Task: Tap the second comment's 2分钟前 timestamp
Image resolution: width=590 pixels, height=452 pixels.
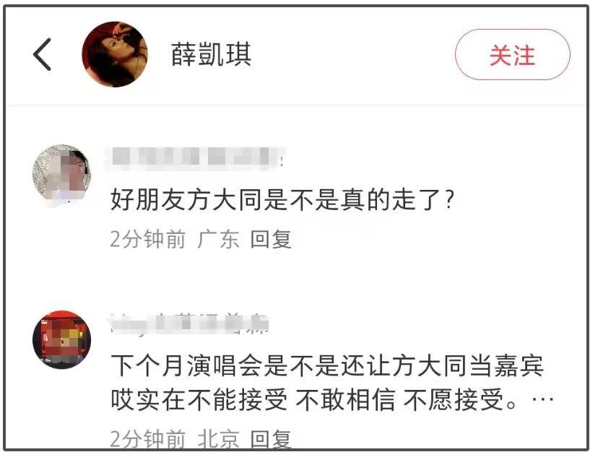Action: (x=148, y=438)
